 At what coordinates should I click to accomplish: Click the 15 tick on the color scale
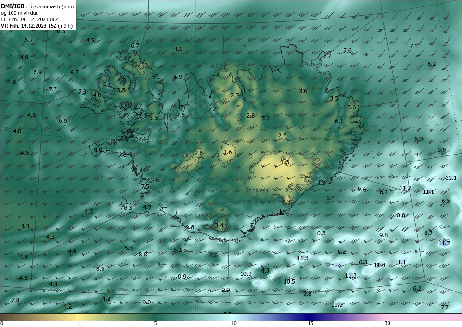[310, 323]
